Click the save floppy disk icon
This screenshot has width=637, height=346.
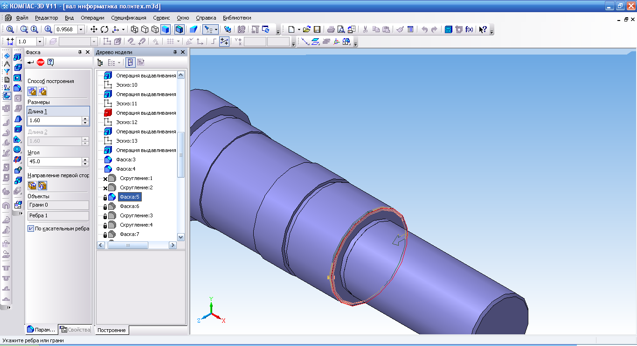click(317, 29)
